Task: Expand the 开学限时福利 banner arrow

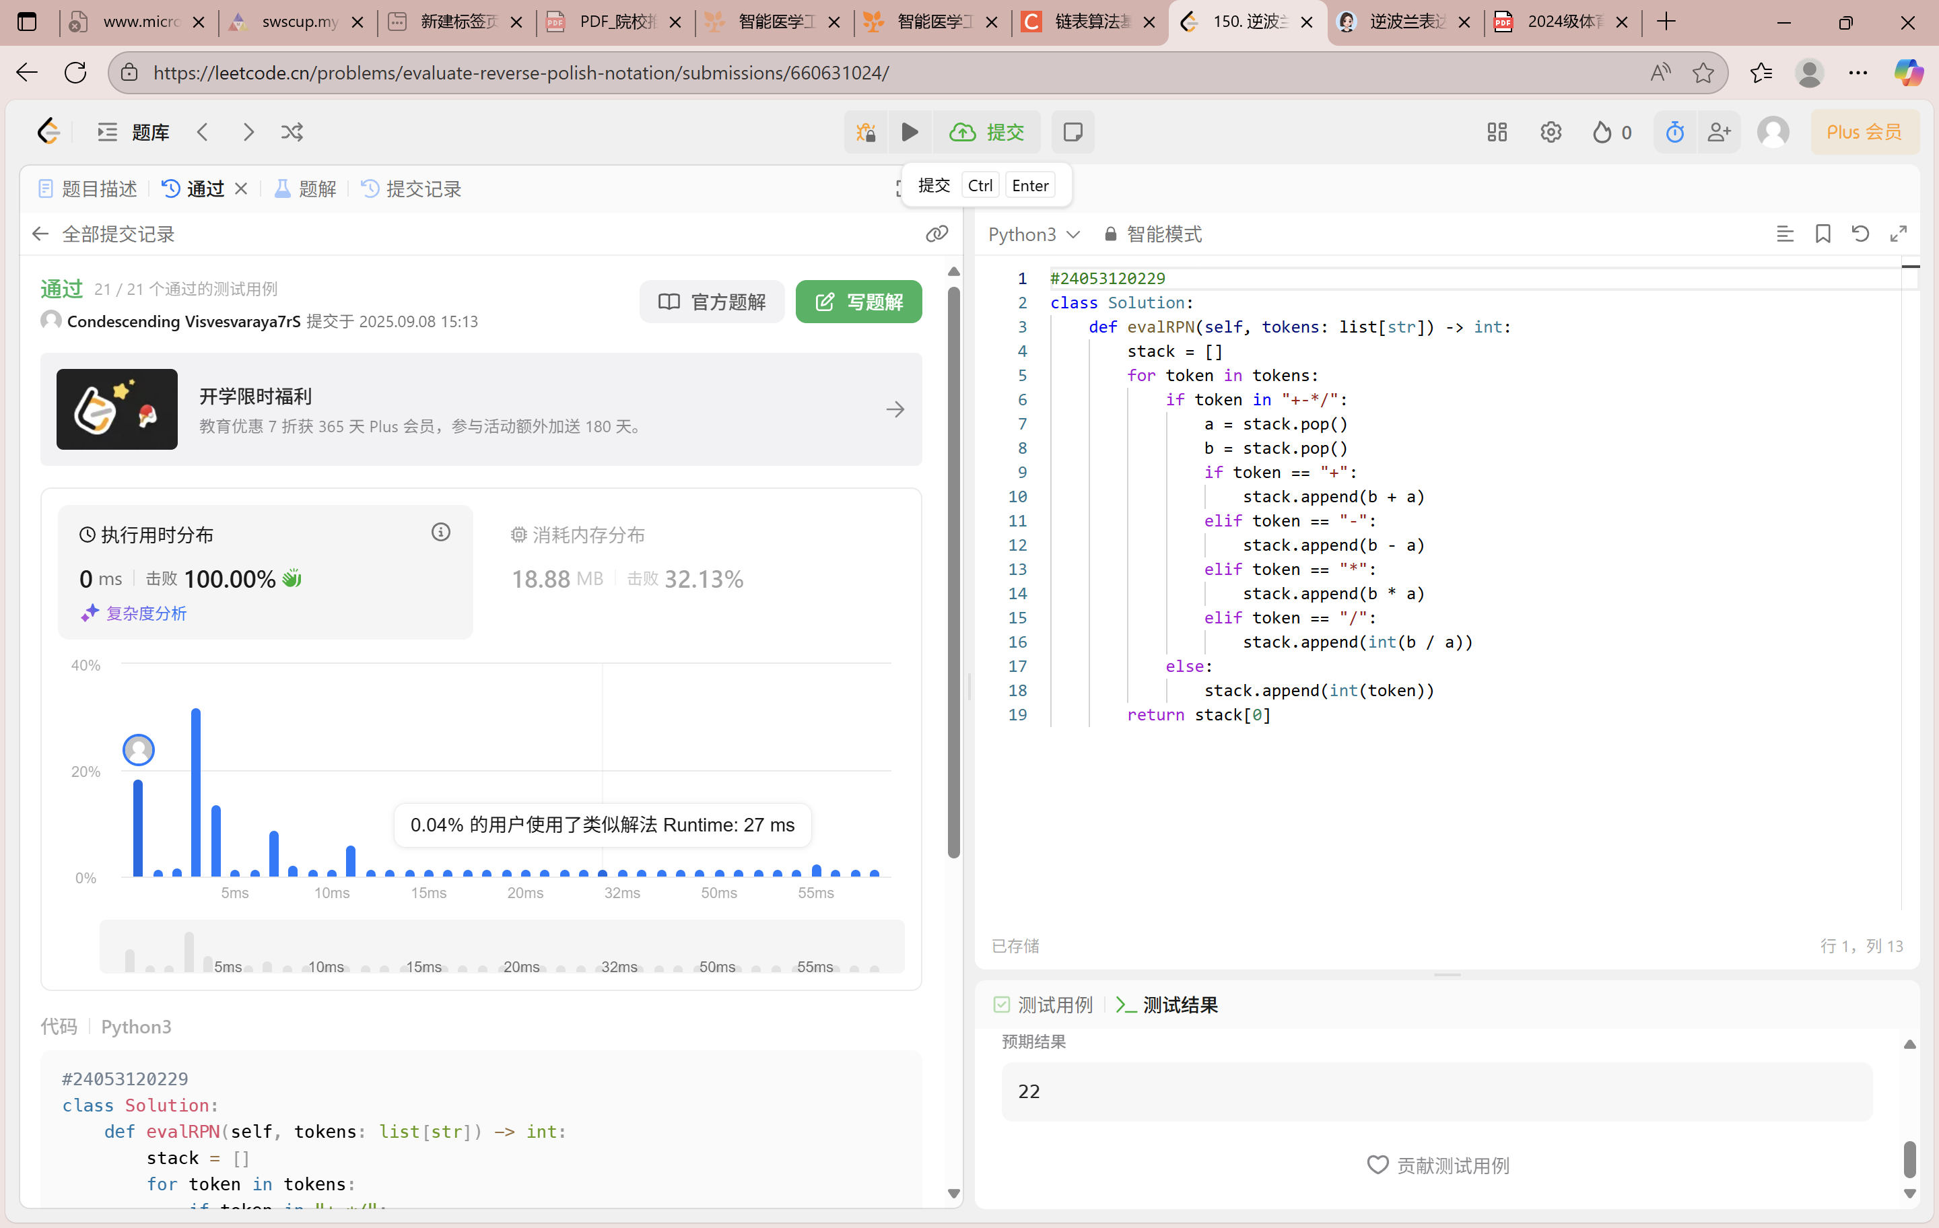Action: [895, 409]
